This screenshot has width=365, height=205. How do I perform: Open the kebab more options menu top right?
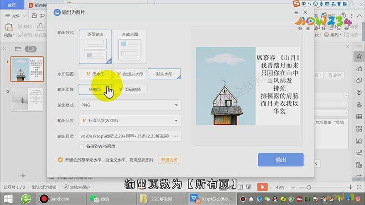(351, 16)
